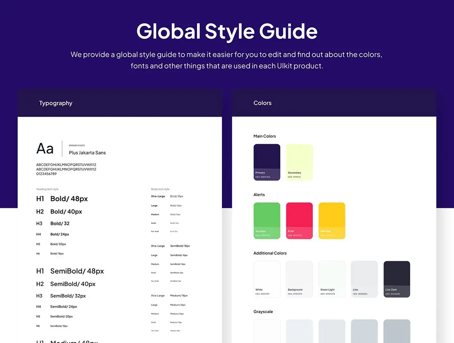Click the large Aa font preview
The height and width of the screenshot is (343, 454).
tap(45, 149)
